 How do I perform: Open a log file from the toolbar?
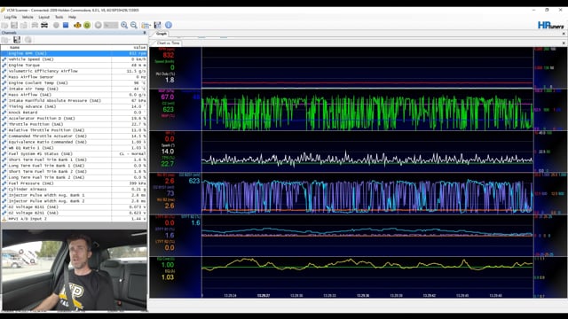point(4,25)
